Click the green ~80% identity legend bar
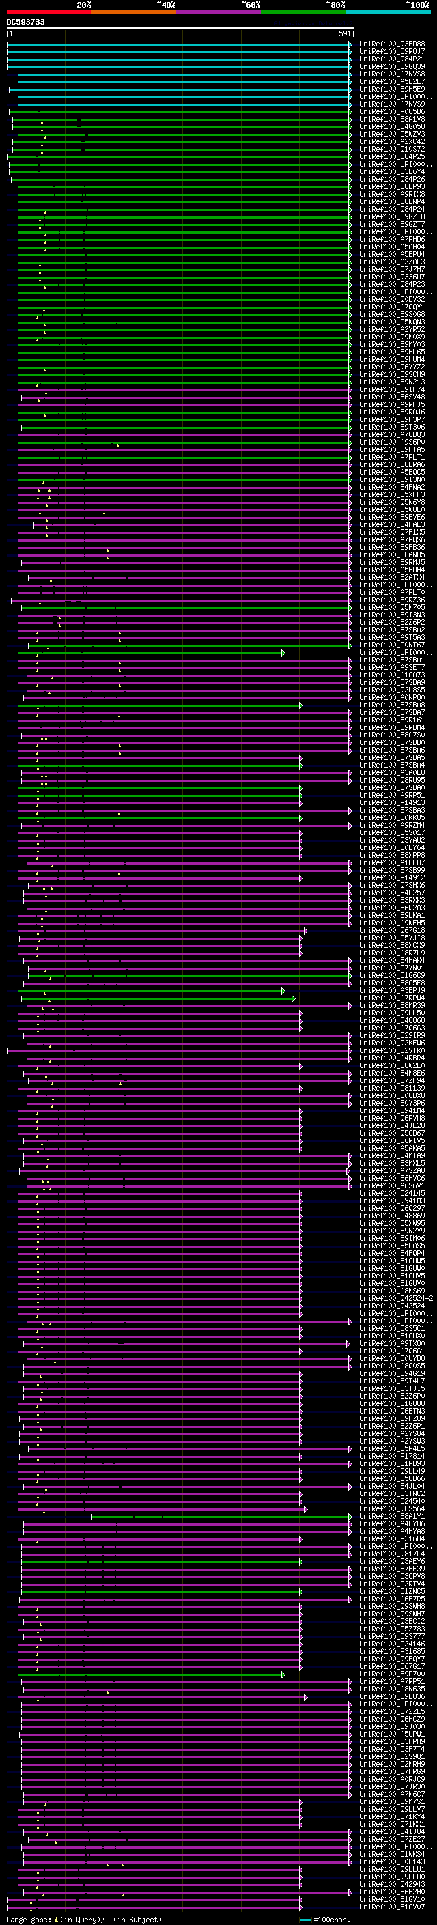This screenshot has width=437, height=1925. pyautogui.click(x=303, y=12)
